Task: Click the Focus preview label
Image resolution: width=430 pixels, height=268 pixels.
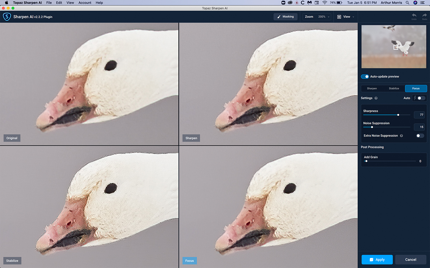Action: (190, 260)
